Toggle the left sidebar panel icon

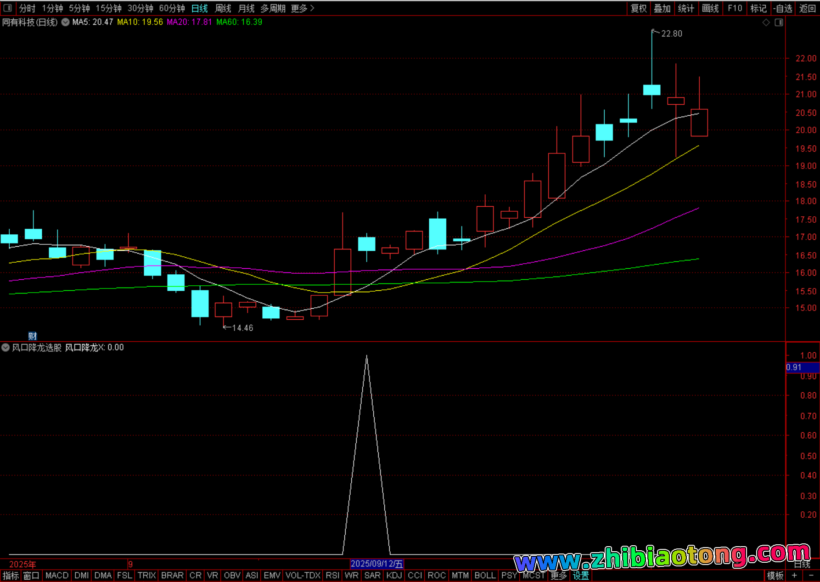point(7,8)
